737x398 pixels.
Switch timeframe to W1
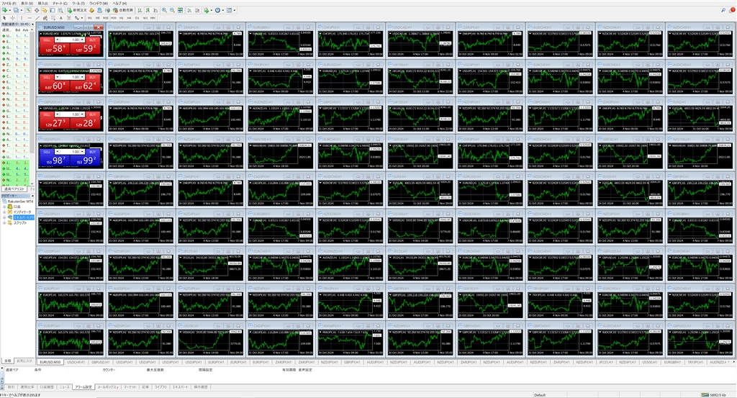click(145, 18)
